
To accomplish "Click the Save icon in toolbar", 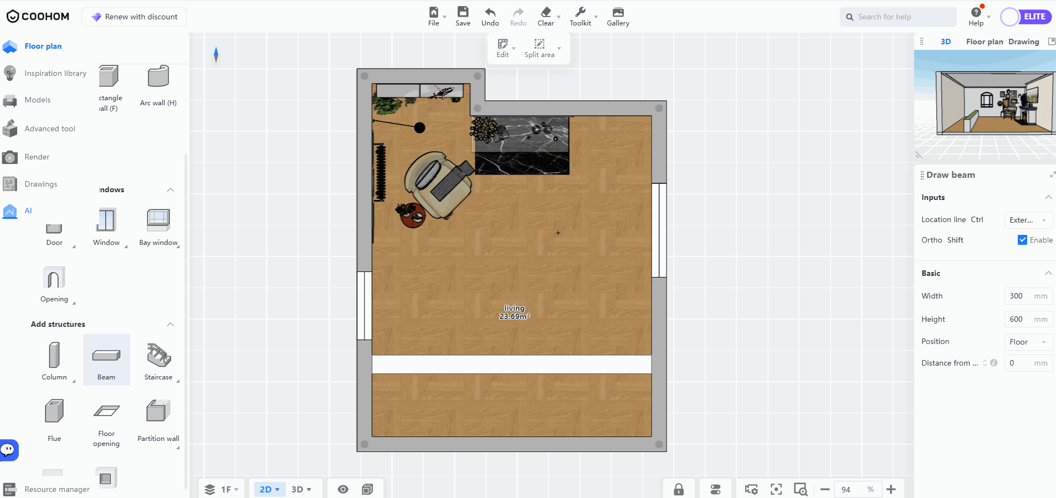I will [x=463, y=16].
